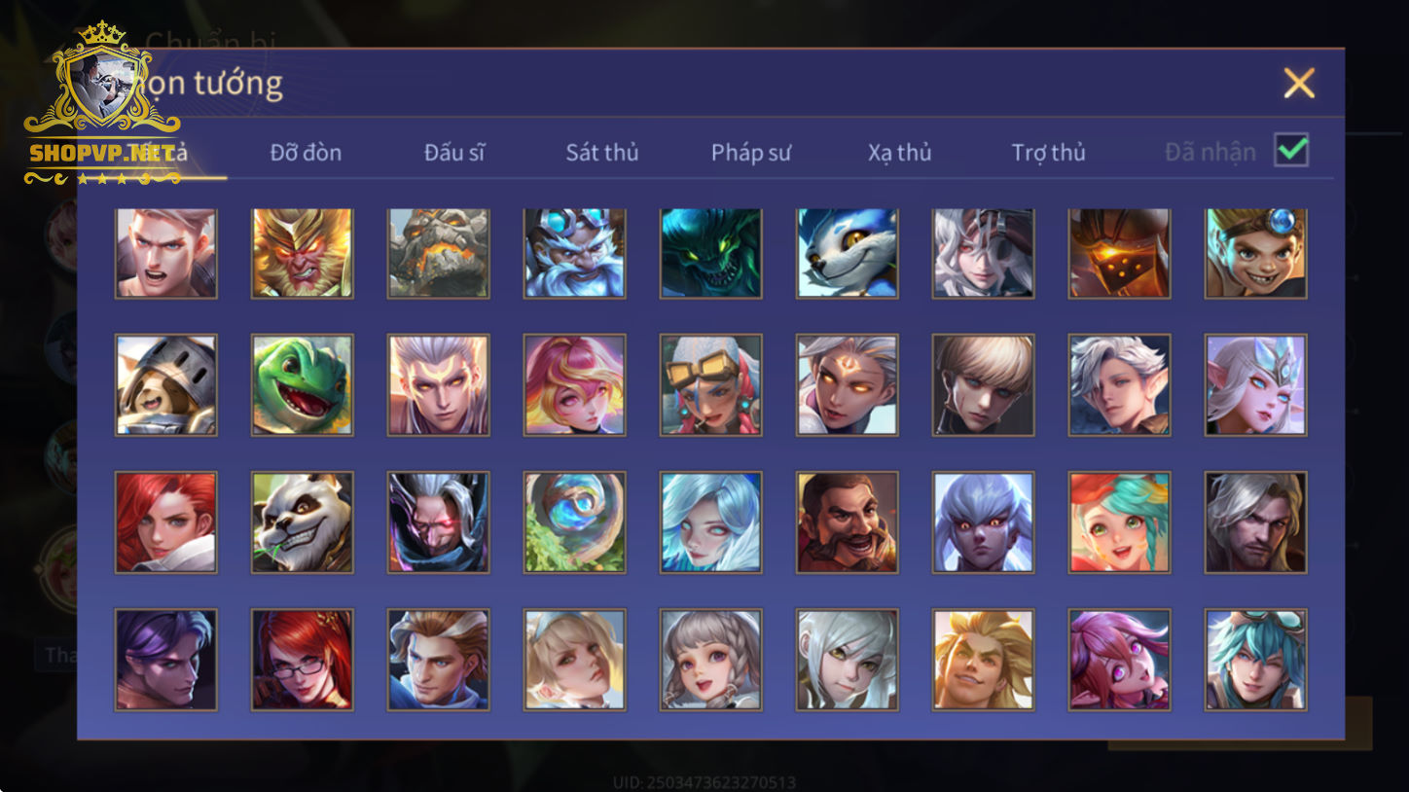This screenshot has width=1409, height=792.
Task: Close the hero selection dialog
Action: (x=1299, y=84)
